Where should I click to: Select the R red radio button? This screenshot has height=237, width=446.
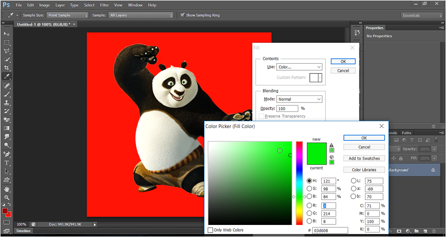309,205
